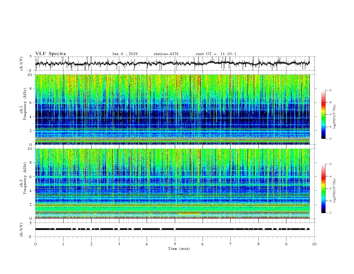Select the "station=ATH" header text
The height and width of the screenshot is (274, 354).
166,54
